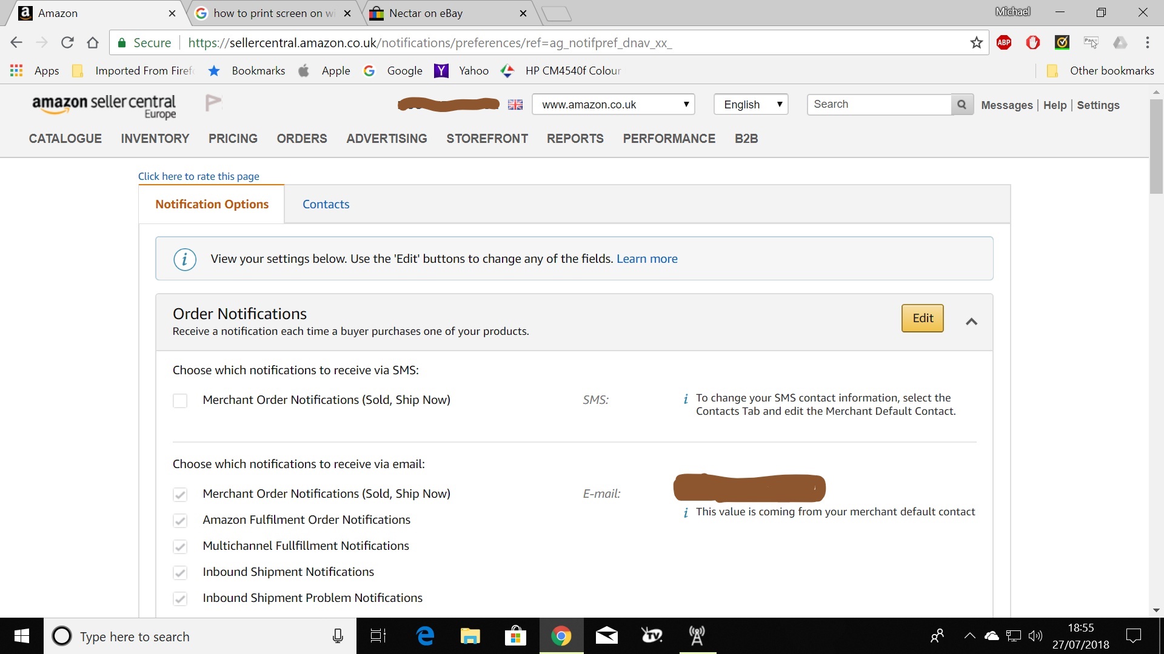
Task: Open the B2B menu
Action: [746, 139]
